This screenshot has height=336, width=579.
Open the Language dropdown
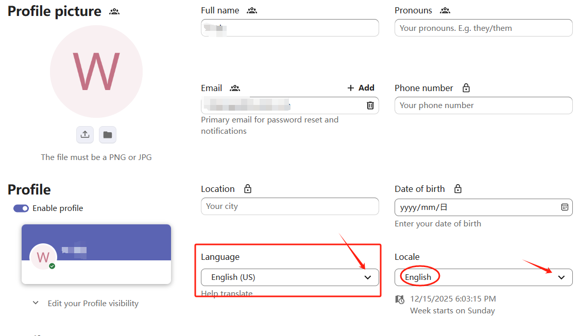click(x=289, y=277)
